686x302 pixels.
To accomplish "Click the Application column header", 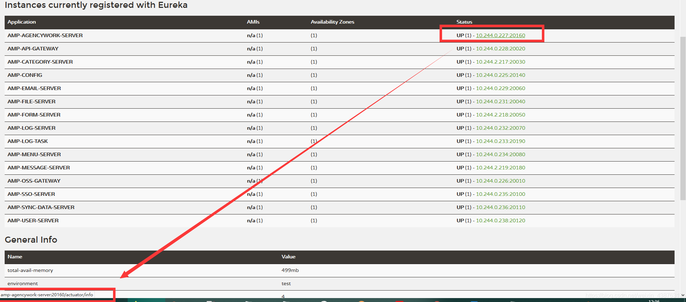I will [x=22, y=22].
